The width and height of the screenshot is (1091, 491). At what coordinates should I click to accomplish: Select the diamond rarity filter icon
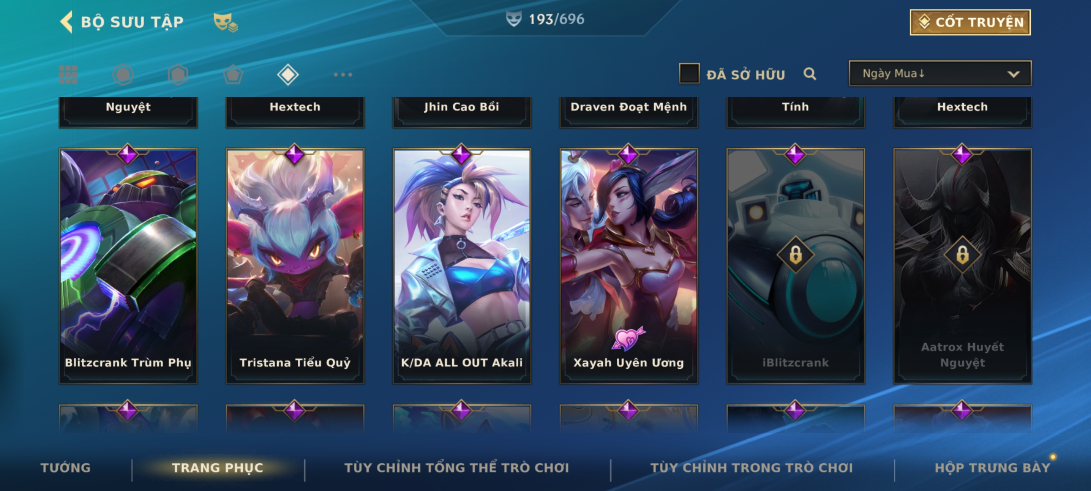pyautogui.click(x=288, y=75)
